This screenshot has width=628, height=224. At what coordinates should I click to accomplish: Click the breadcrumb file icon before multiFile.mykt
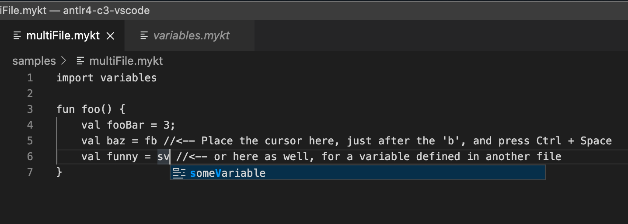[x=80, y=61]
